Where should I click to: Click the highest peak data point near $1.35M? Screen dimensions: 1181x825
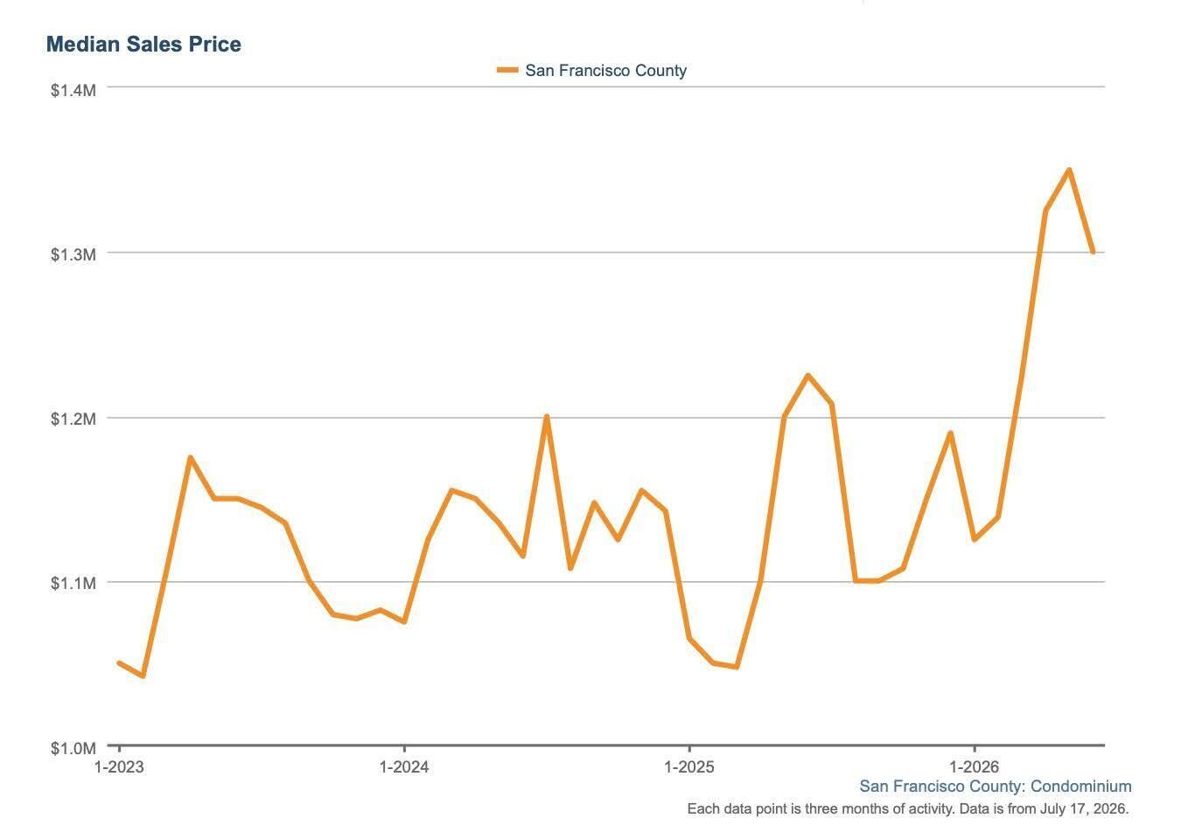1069,170
